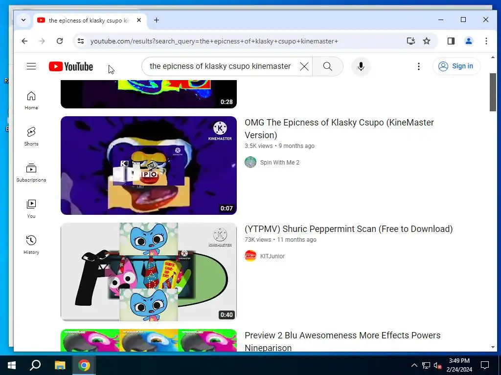Open Preview 2 Blu Awesomeness thumbnail
The height and width of the screenshot is (375, 501).
(149, 340)
